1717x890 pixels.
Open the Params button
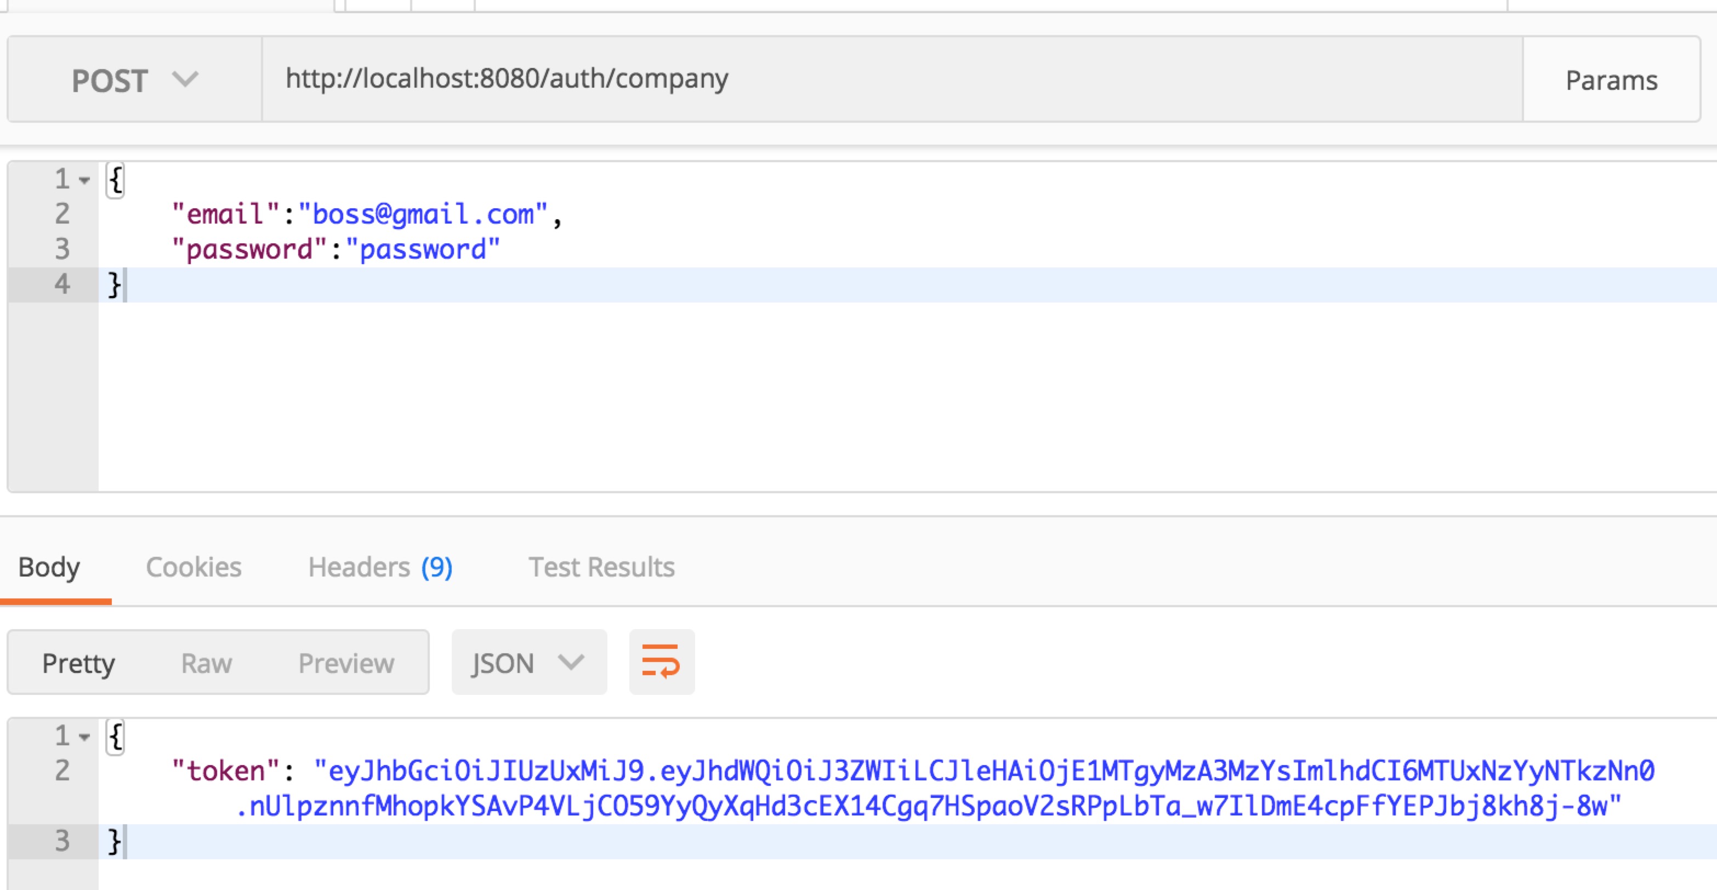pos(1611,80)
